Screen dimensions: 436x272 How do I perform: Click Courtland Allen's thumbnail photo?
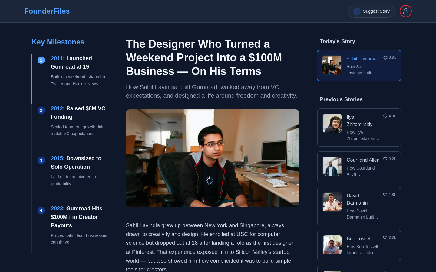click(332, 166)
